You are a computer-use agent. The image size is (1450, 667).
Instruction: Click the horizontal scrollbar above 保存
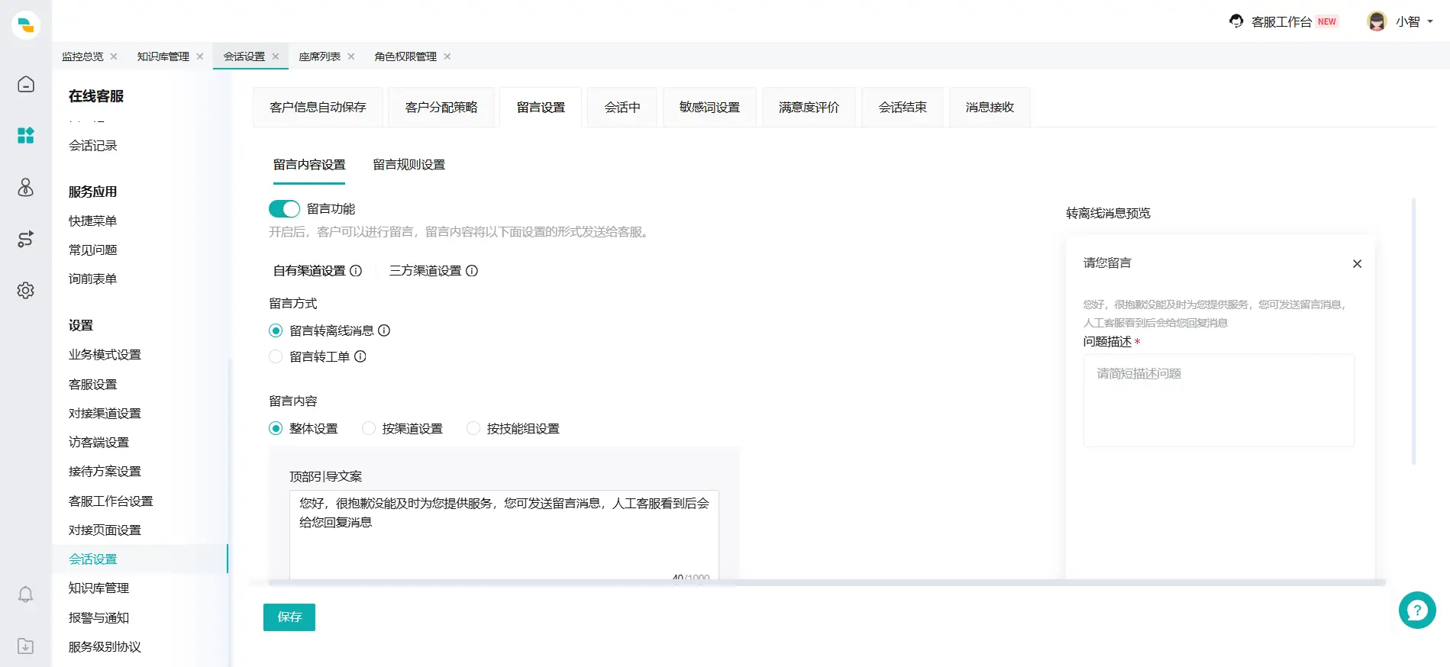827,582
